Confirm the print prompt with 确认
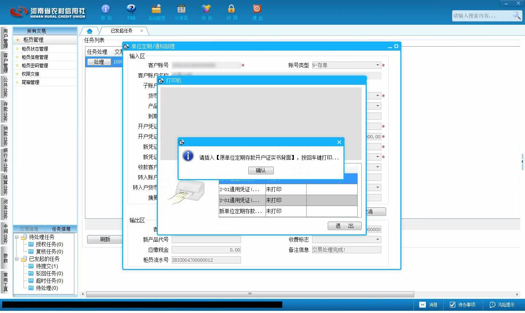This screenshot has height=313, width=525. (x=261, y=170)
